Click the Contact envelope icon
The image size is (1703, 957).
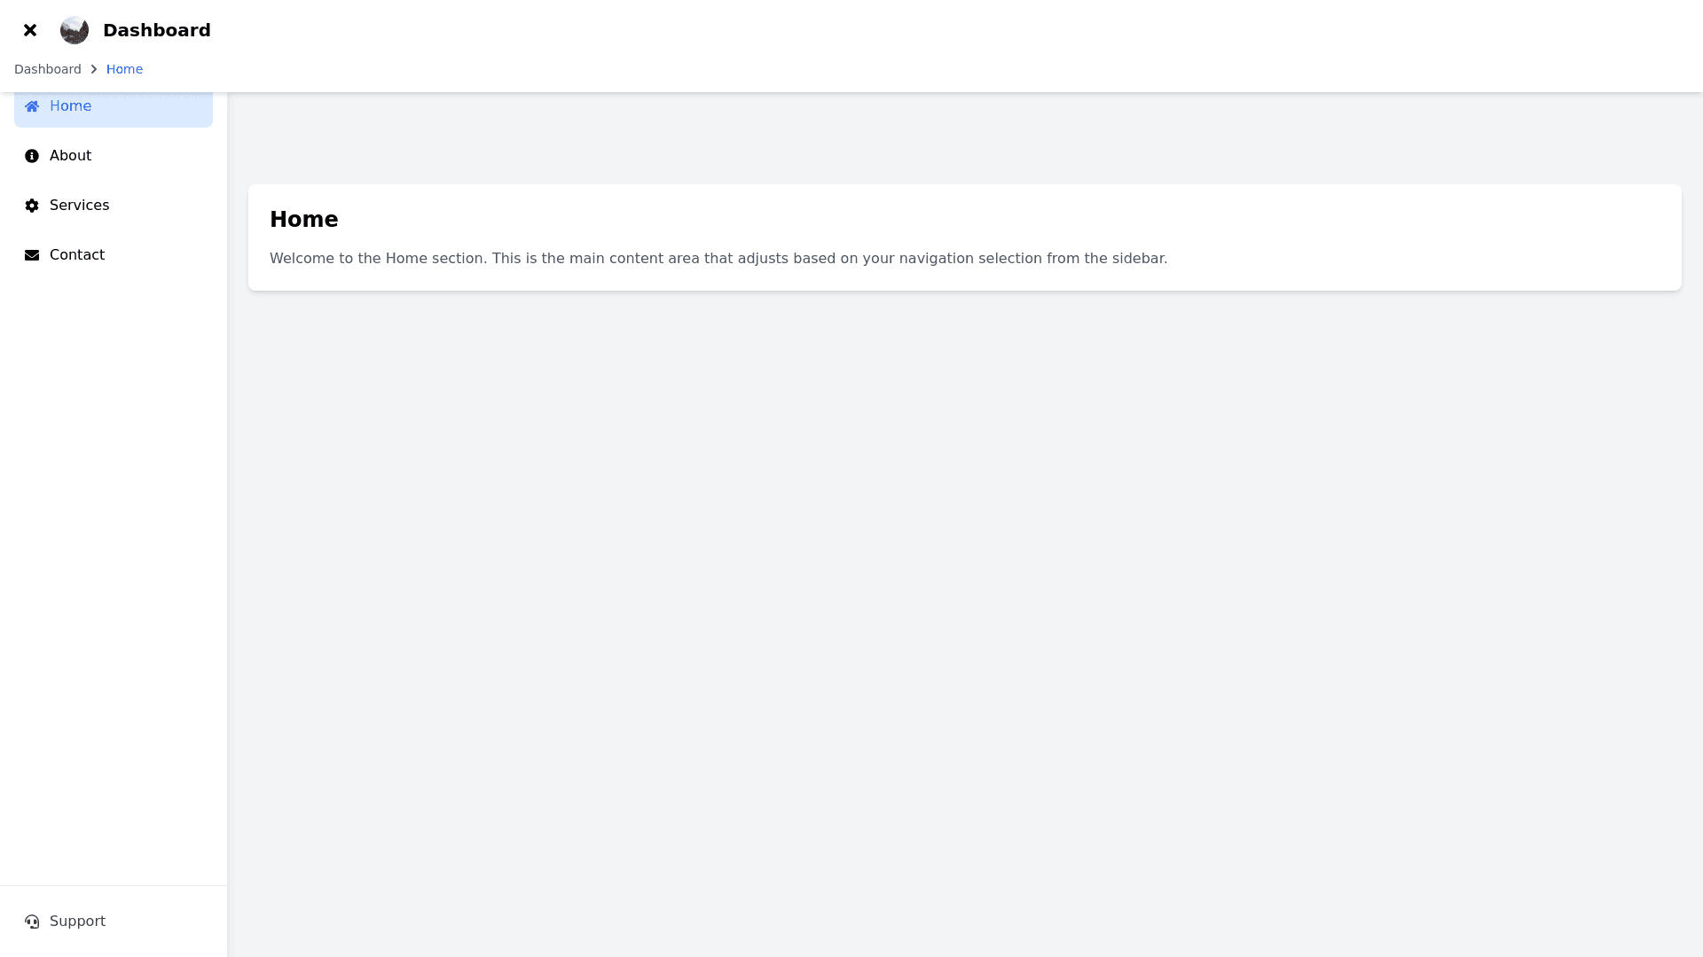pyautogui.click(x=32, y=255)
